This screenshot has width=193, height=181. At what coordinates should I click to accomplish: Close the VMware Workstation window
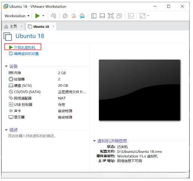tap(182, 6)
